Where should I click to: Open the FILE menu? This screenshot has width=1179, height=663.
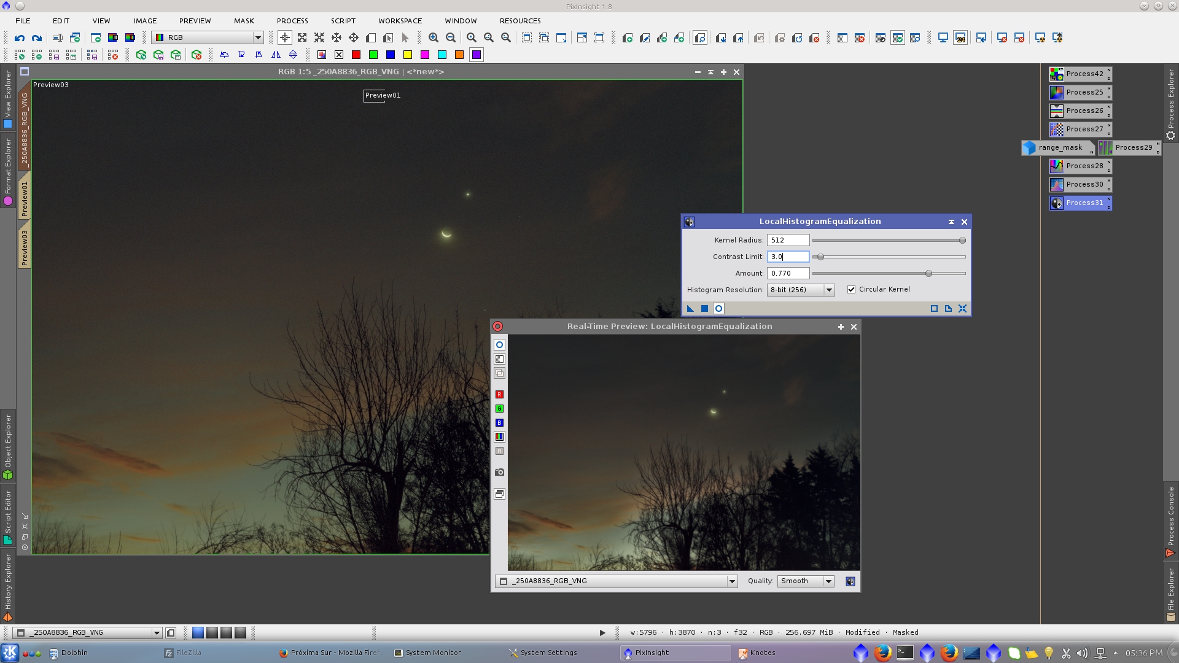[x=23, y=21]
